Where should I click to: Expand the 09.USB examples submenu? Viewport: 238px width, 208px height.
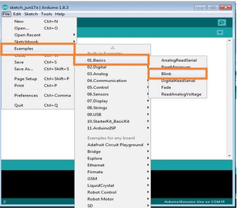pos(112,115)
